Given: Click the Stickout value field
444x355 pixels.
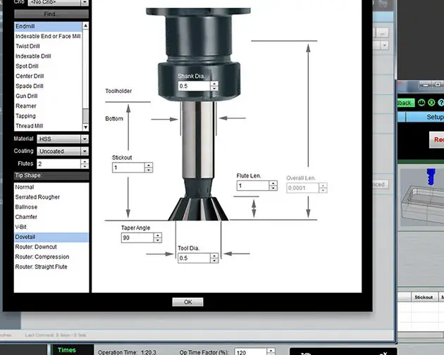Looking at the screenshot, I should (128, 168).
